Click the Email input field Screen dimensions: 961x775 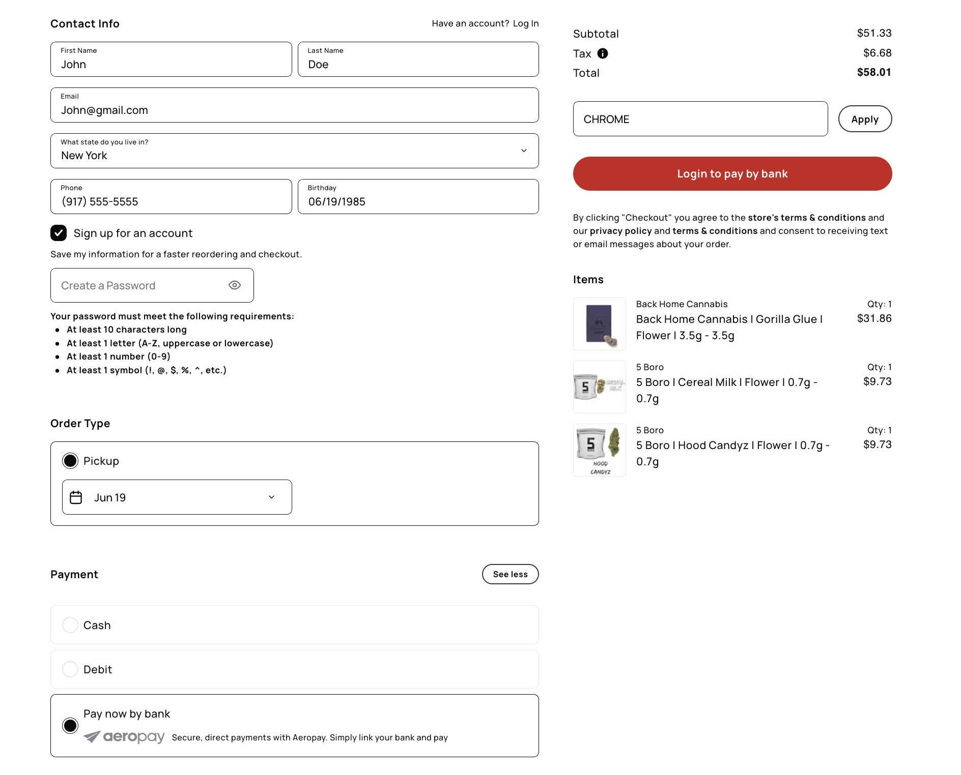point(295,105)
